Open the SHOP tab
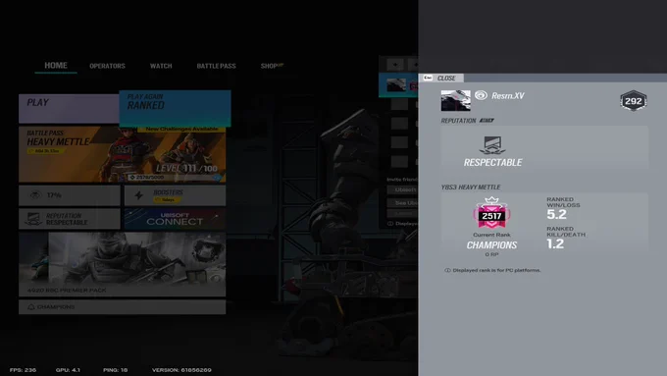 point(272,66)
